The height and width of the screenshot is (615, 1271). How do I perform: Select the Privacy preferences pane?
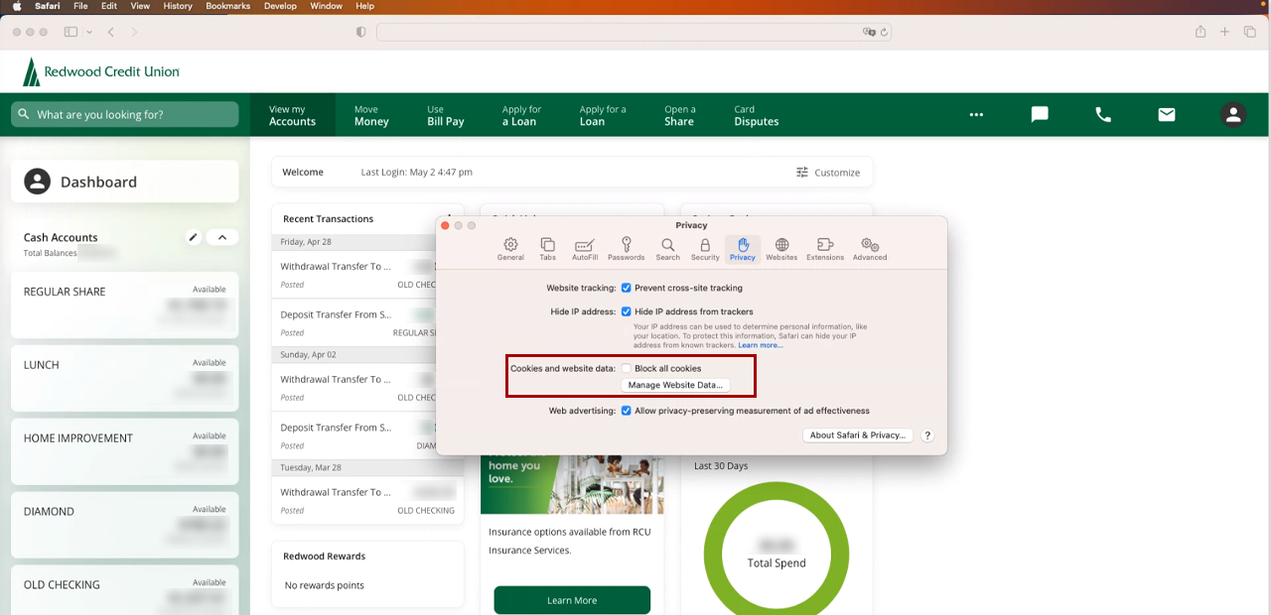(743, 249)
